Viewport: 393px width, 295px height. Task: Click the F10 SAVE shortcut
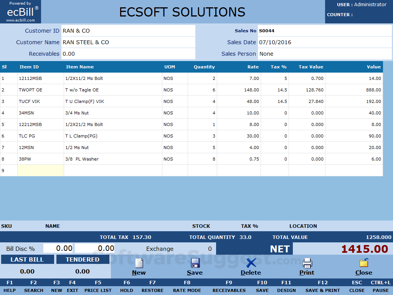click(262, 287)
